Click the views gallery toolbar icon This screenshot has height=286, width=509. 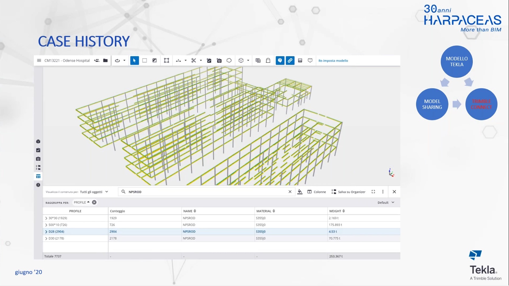tap(258, 60)
